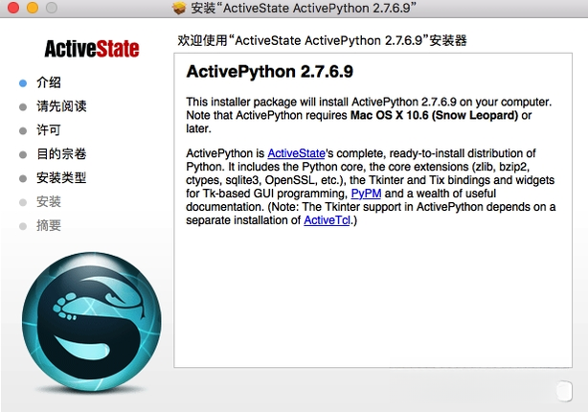Viewport: 588px width, 412px height.
Task: Follow the ActiveTcl link
Action: 327,219
